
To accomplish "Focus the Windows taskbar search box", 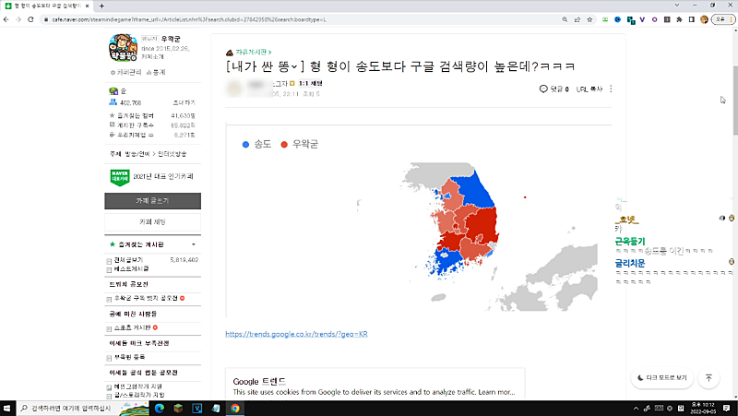I will point(70,408).
